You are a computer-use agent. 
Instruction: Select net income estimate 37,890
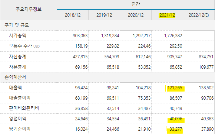pos(207,129)
